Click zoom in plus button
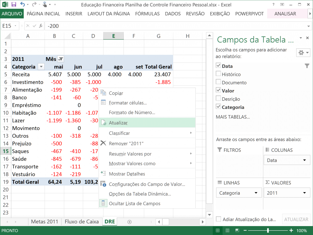This screenshot has width=313, height=235. tap(291, 230)
